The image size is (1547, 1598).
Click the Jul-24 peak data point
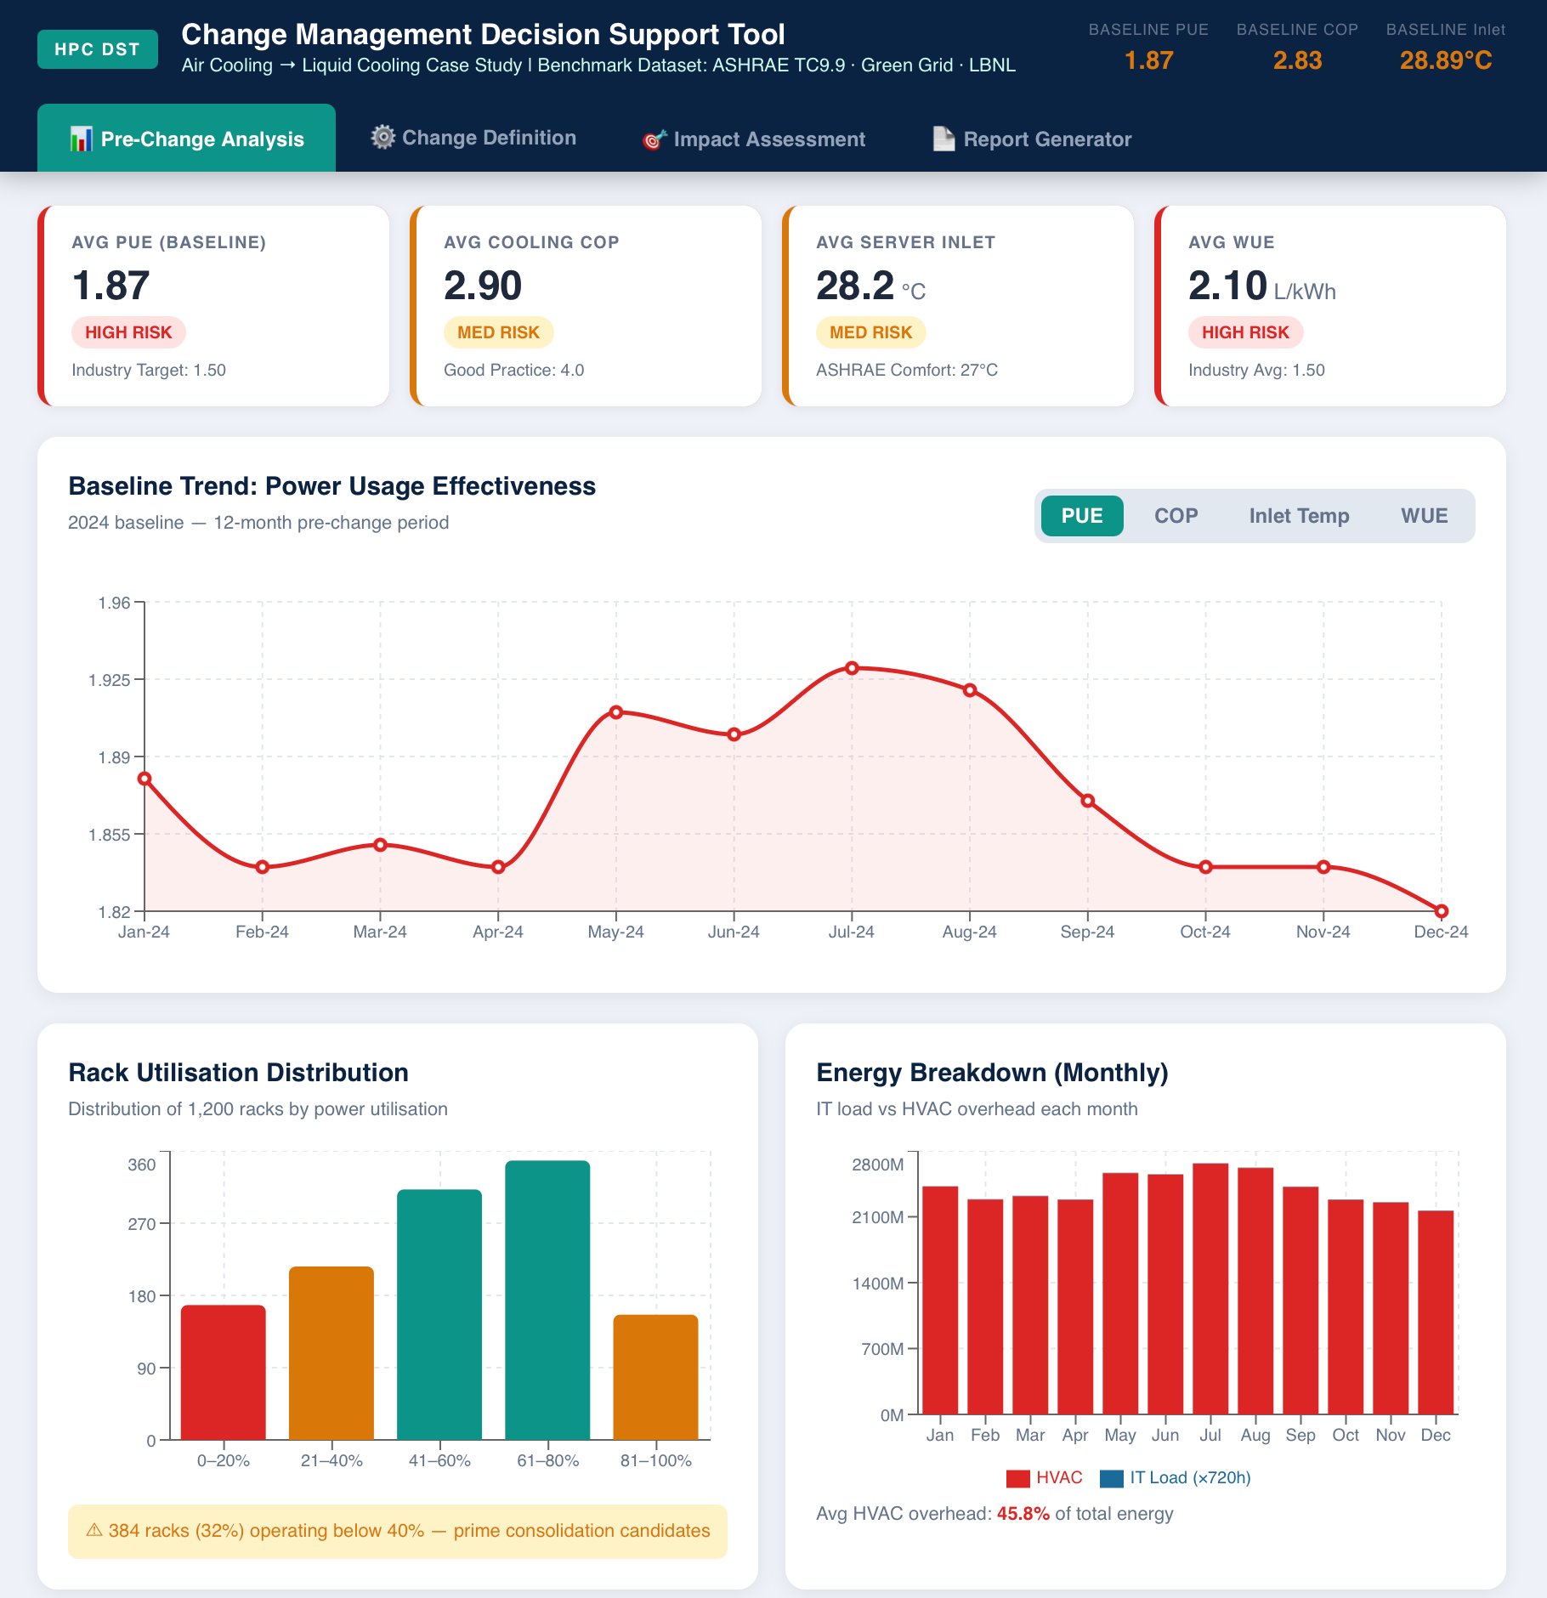pos(852,668)
